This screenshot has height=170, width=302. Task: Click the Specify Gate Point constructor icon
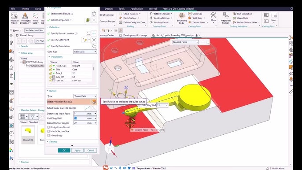[85, 40]
